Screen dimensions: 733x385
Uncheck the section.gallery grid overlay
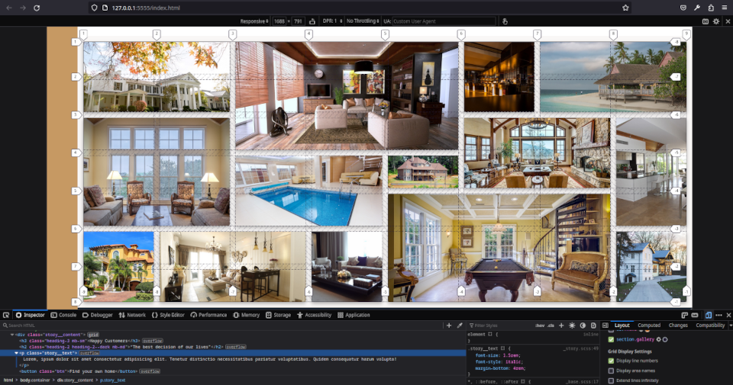pos(611,339)
